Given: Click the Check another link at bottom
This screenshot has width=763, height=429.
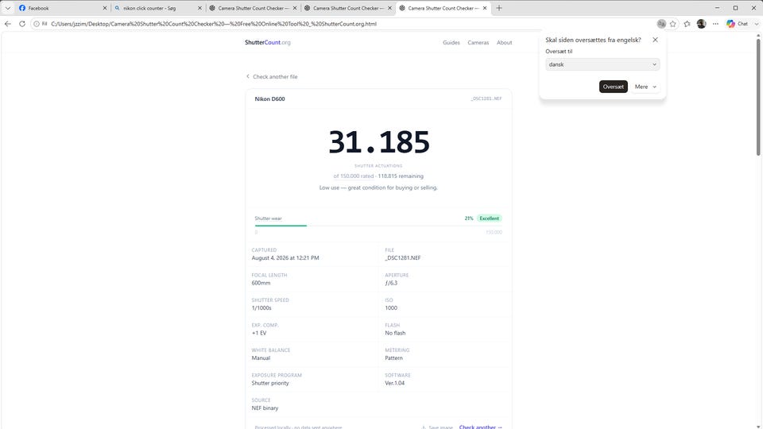Looking at the screenshot, I should pyautogui.click(x=481, y=427).
